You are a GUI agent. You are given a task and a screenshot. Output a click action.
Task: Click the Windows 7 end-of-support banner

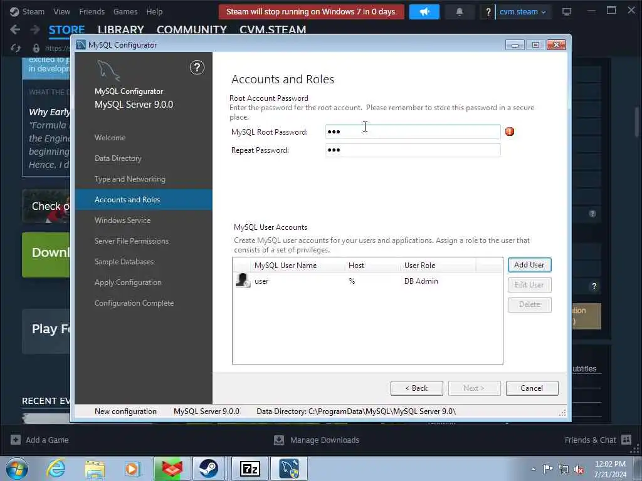[312, 11]
